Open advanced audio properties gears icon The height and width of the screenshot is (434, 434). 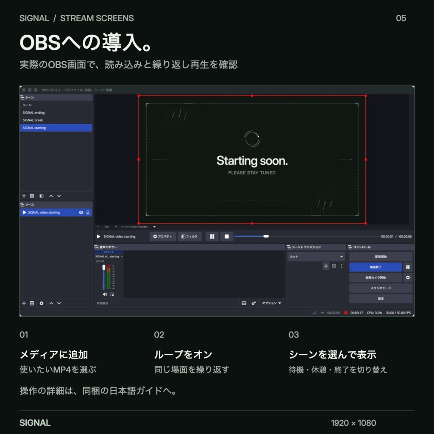coord(253,303)
